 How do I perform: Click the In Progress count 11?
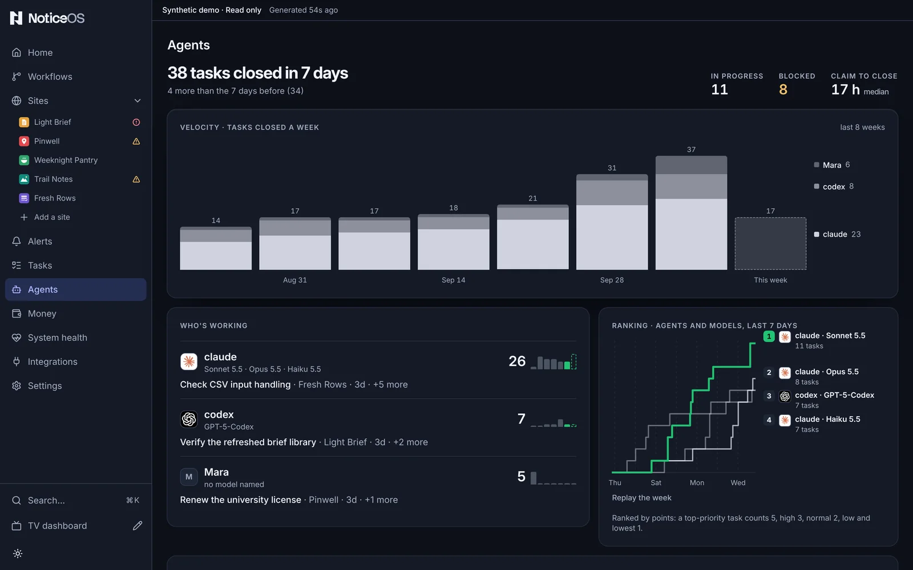[719, 89]
